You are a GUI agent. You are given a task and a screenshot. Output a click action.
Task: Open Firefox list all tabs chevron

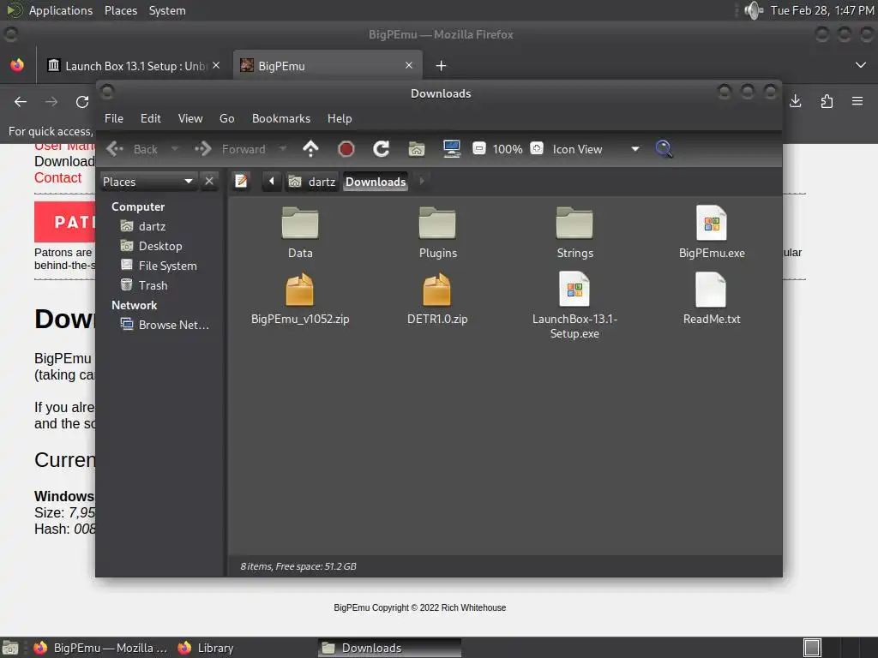pyautogui.click(x=861, y=65)
